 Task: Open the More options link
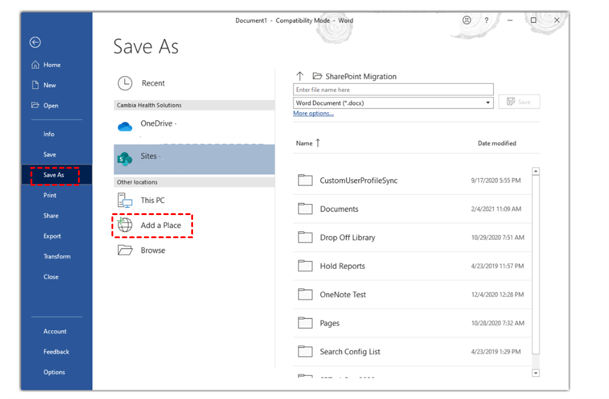(313, 113)
